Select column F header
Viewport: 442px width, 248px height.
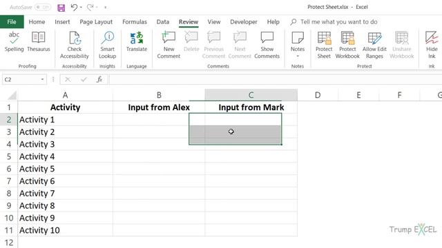click(399, 95)
